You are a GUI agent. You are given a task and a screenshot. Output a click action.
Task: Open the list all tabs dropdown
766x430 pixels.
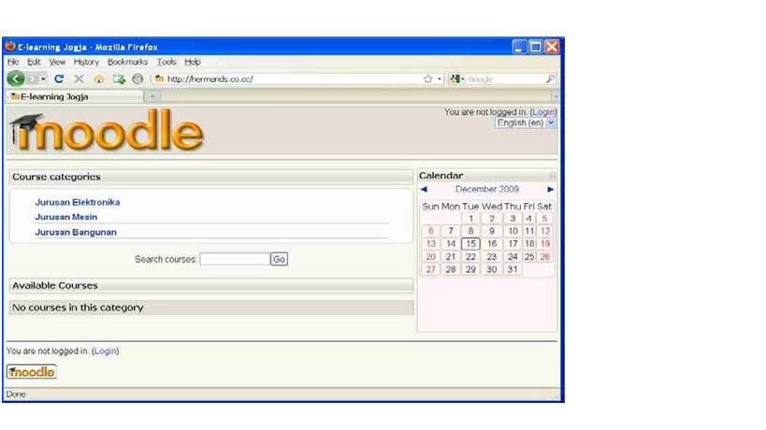[x=555, y=96]
